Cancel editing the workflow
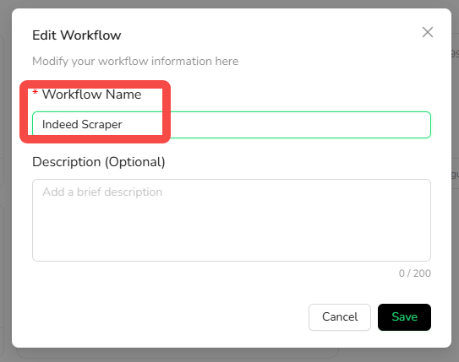The width and height of the screenshot is (459, 362). tap(340, 317)
